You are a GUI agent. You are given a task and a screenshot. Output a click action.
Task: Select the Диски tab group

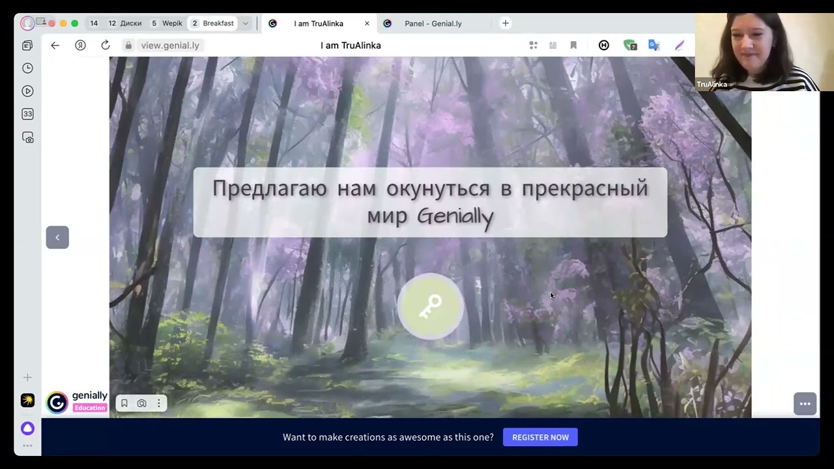[125, 23]
